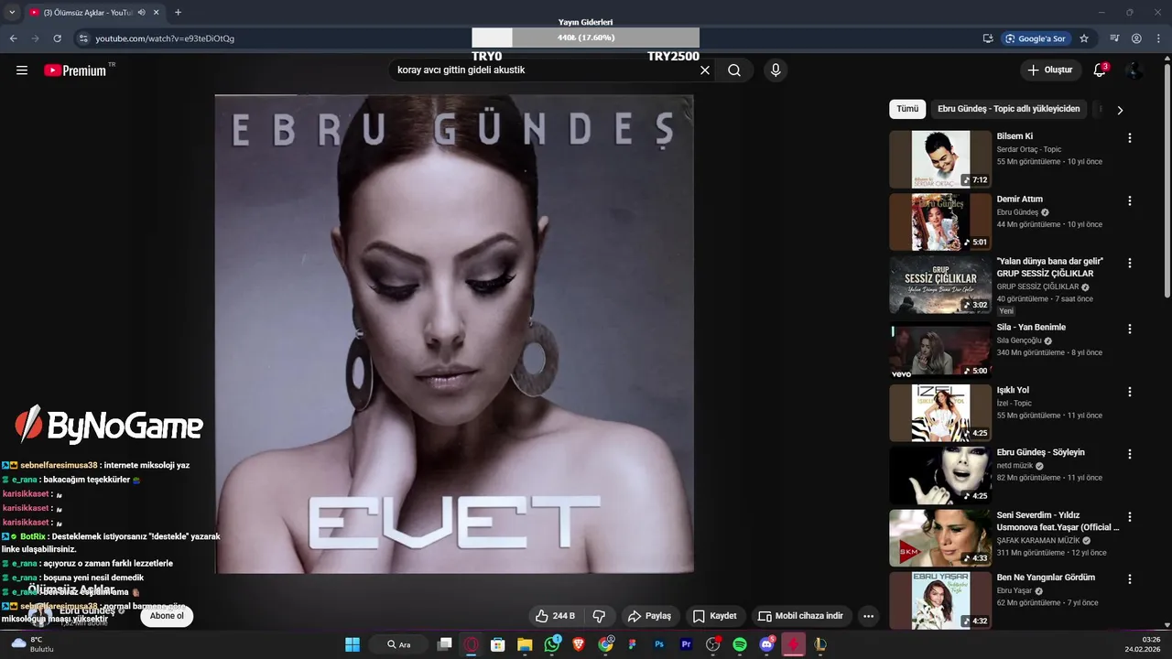The image size is (1172, 659).
Task: Go back in browser history
Action: coord(13,38)
